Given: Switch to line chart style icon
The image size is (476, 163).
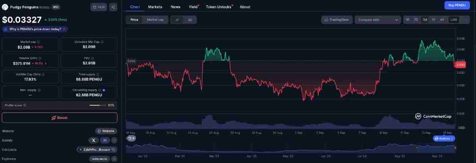Looking at the screenshot, I should [x=177, y=19].
